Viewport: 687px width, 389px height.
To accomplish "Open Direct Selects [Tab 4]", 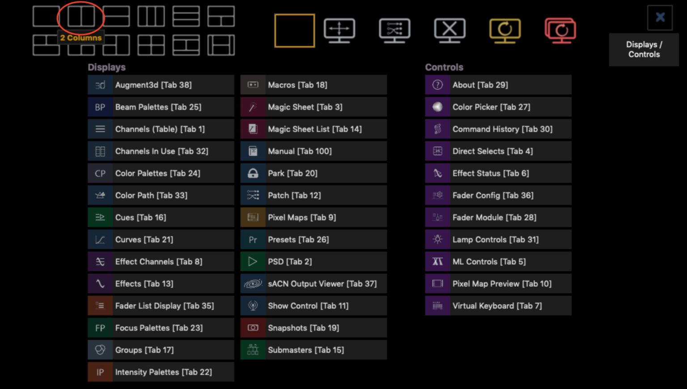I will click(498, 151).
